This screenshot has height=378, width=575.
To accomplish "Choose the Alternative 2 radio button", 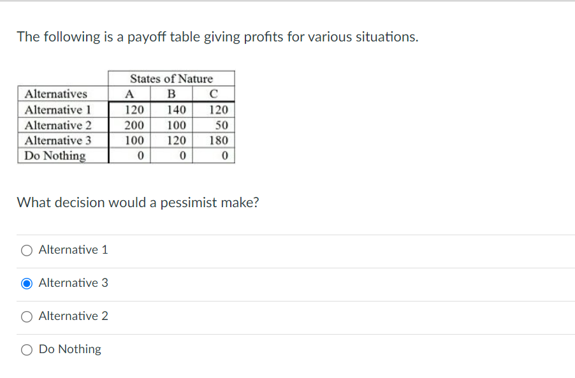I will click(26, 317).
